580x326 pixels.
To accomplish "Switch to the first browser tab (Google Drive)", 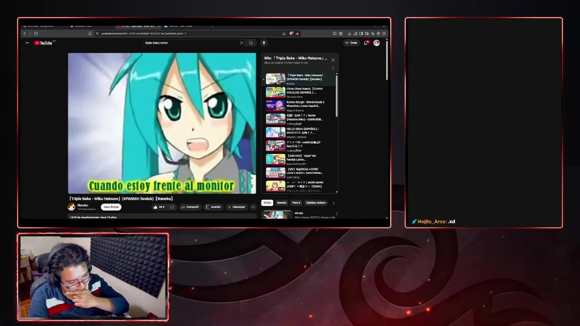I will (43, 26).
